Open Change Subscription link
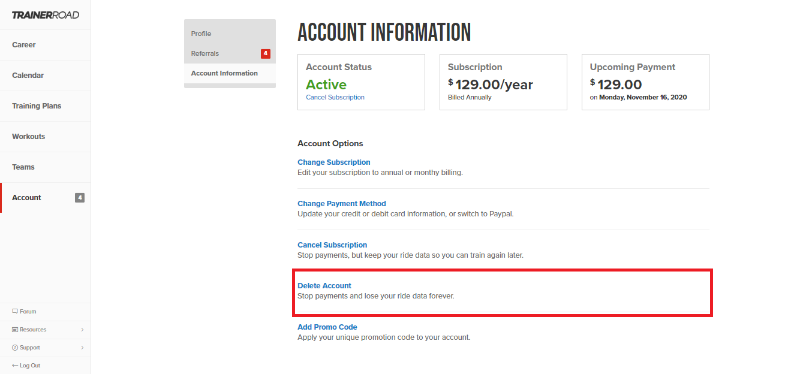Screen dimensions: 809x374 tap(333, 162)
